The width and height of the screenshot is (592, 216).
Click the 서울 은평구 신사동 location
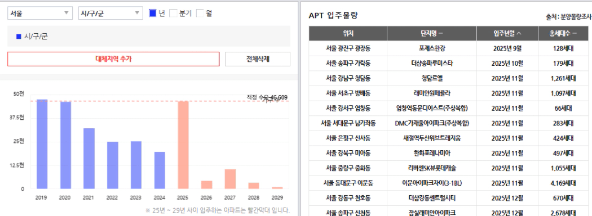[x=348, y=138]
